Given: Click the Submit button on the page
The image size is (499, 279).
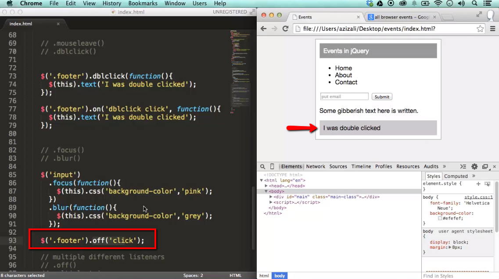Looking at the screenshot, I should [382, 97].
